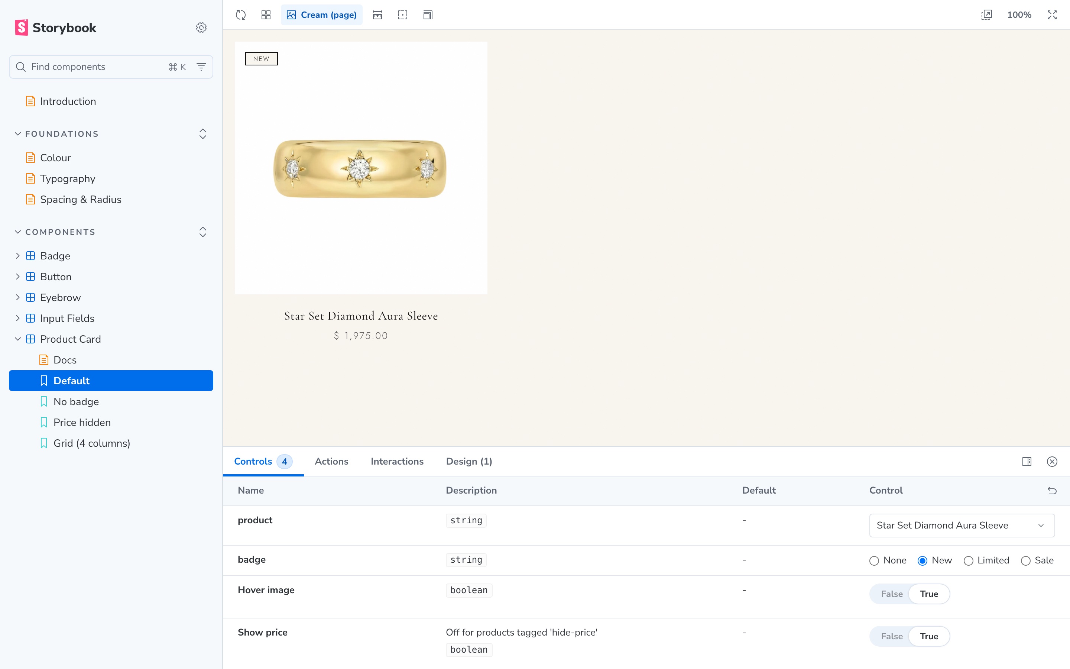Change addon panel orientation icon
The width and height of the screenshot is (1070, 669).
tap(1027, 462)
